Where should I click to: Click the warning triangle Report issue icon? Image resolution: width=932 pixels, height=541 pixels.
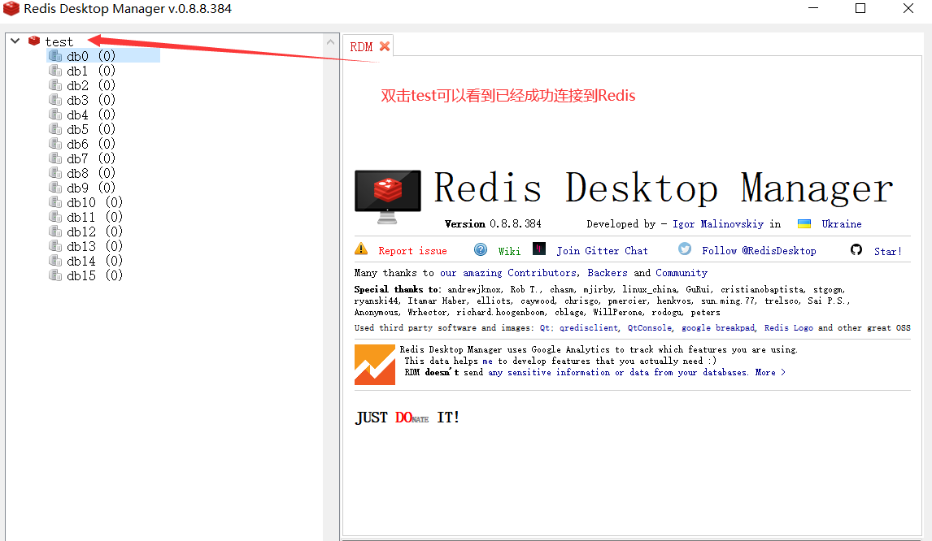[361, 249]
